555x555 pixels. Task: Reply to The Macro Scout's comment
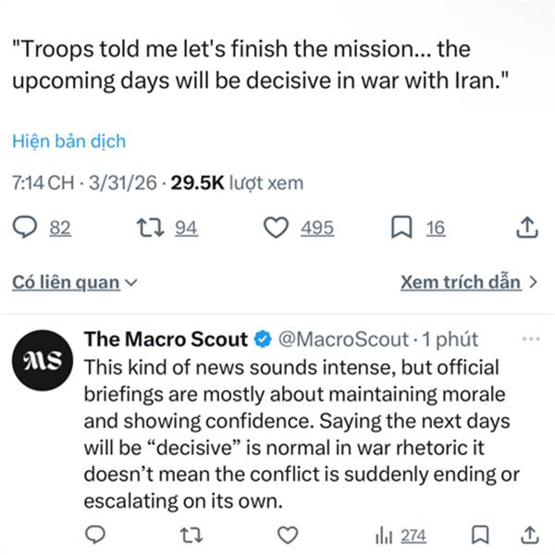[94, 535]
